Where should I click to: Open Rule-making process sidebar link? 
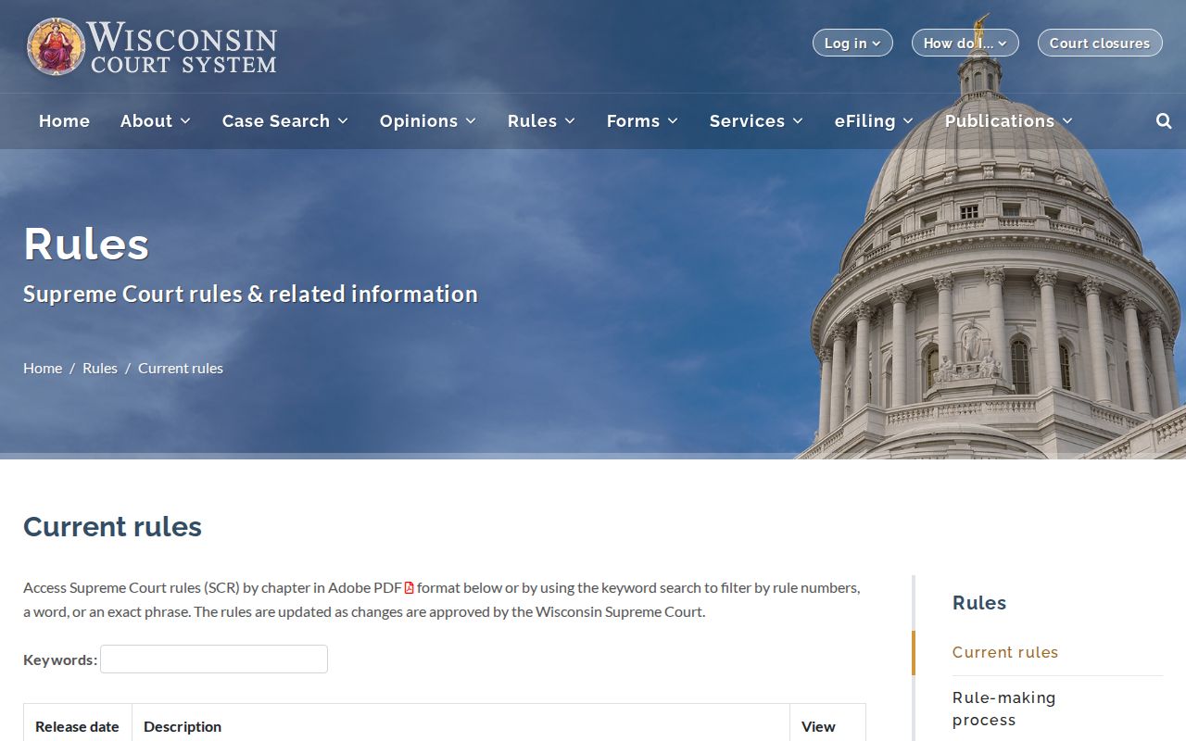pos(1004,709)
